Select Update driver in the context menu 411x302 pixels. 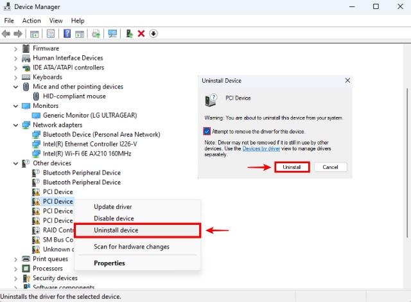tap(114, 206)
